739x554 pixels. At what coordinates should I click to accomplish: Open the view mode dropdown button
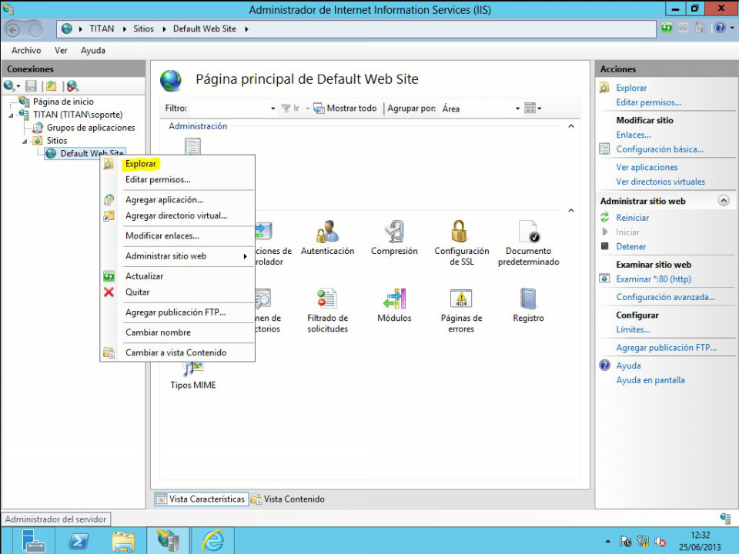point(533,108)
